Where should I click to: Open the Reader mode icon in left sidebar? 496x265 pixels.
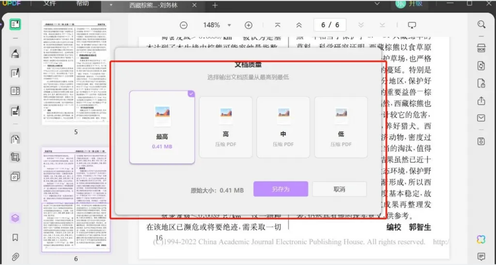15,24
